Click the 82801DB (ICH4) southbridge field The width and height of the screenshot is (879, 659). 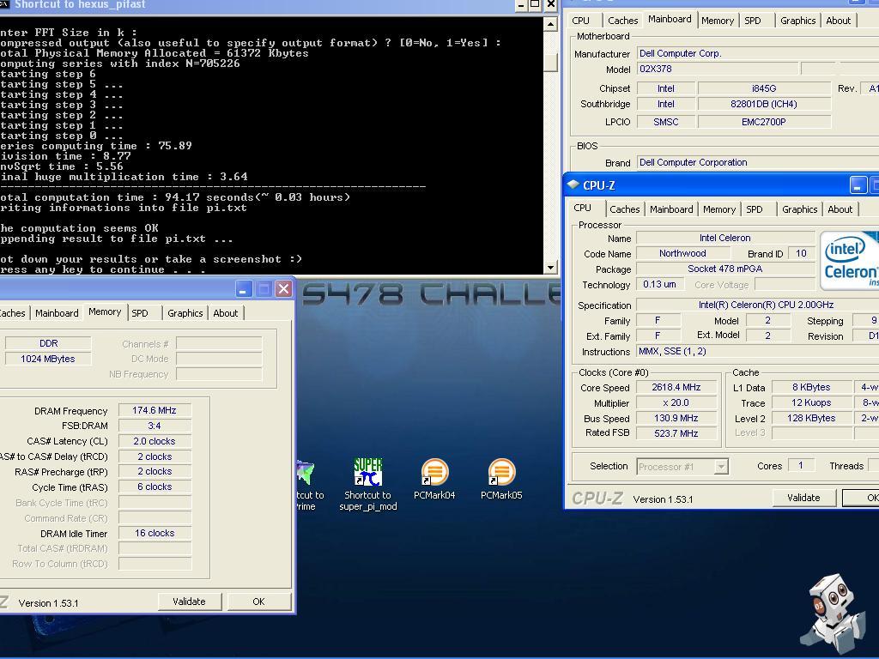(x=764, y=104)
